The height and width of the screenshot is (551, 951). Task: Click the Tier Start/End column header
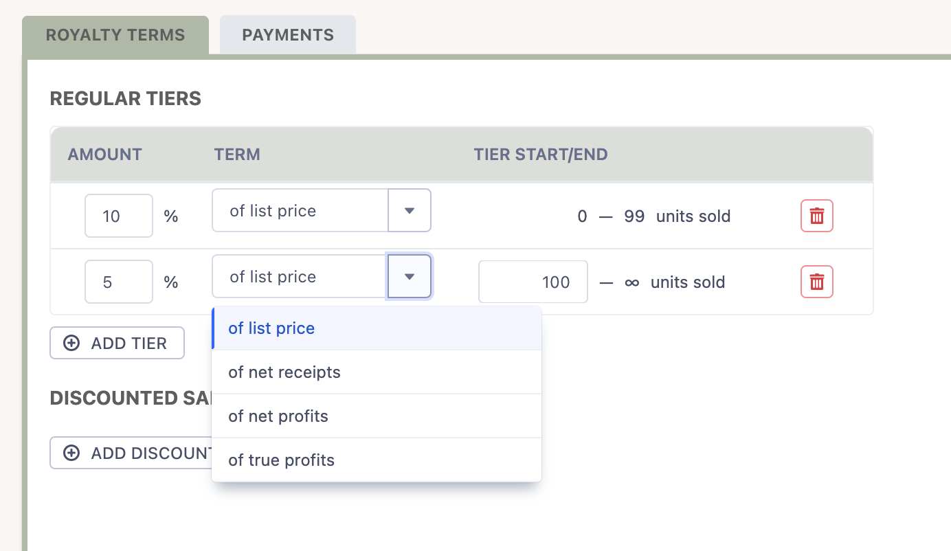click(541, 155)
